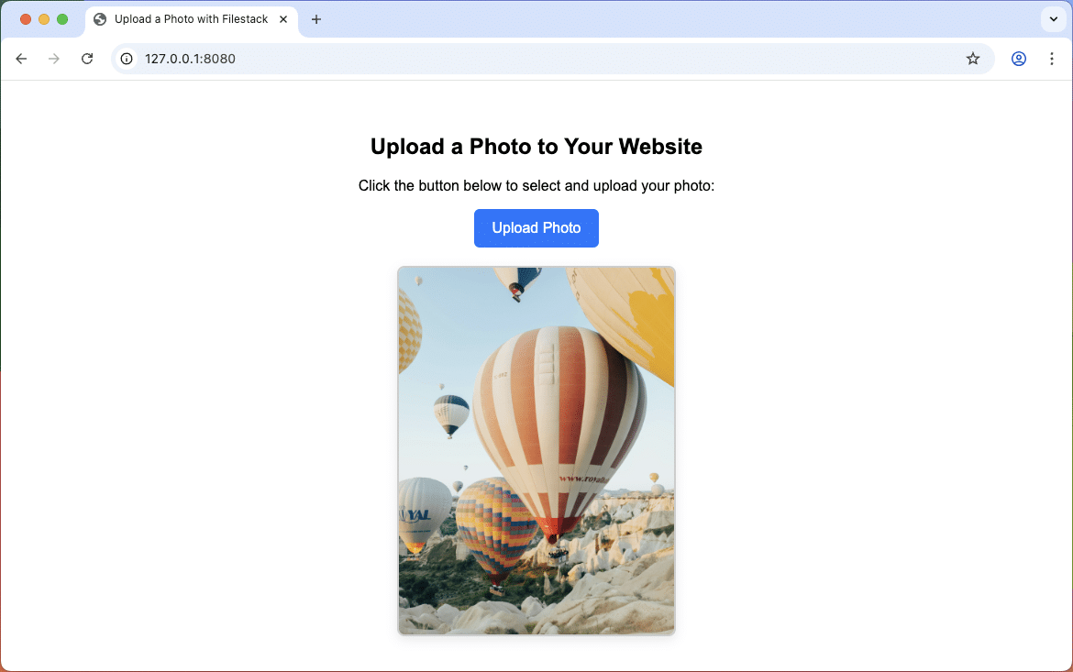The width and height of the screenshot is (1073, 672).
Task: Close the window with the red button
Action: 26,19
